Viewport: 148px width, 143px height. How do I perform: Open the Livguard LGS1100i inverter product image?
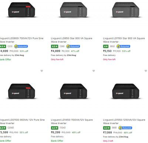pos(21,92)
